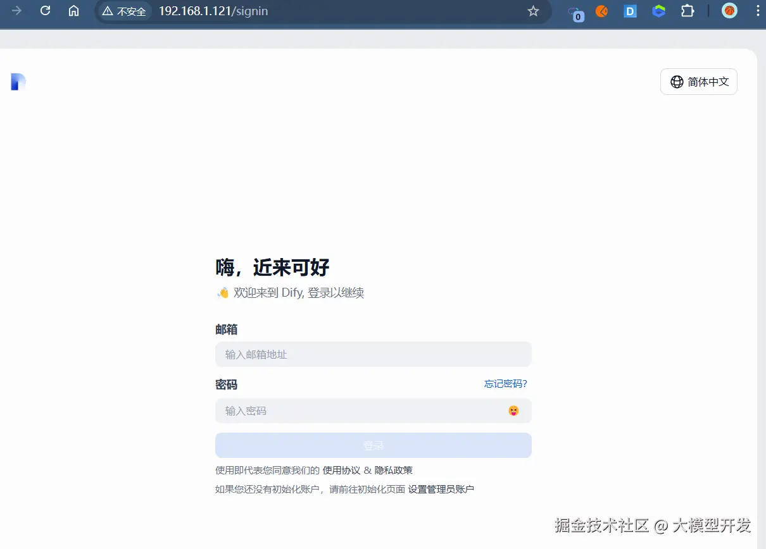Screen dimensions: 766x549
Task: Click the 不安全 security warning badge
Action: [x=125, y=11]
